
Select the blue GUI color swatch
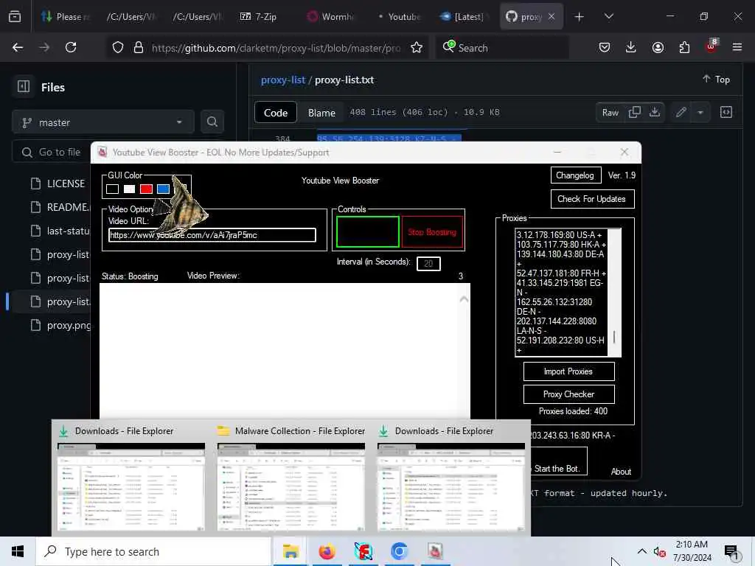[163, 189]
